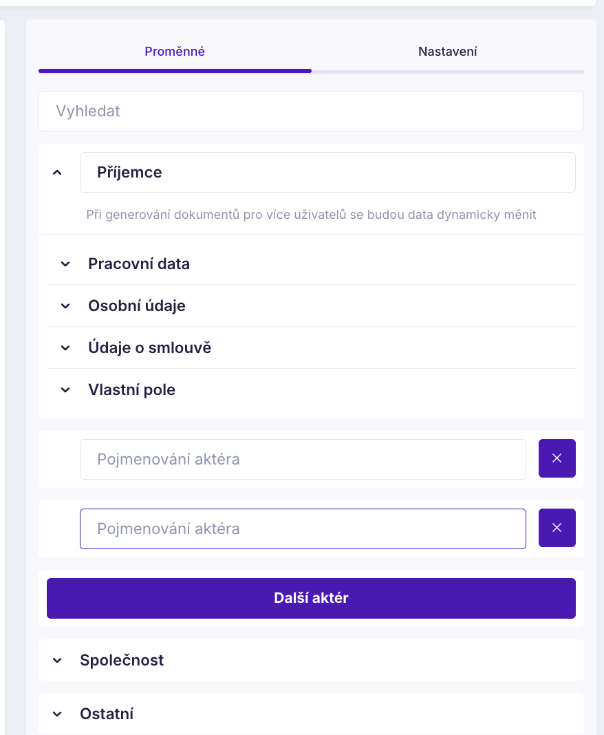The width and height of the screenshot is (604, 735).
Task: Click the Příjemce name input field
Action: pyautogui.click(x=327, y=172)
